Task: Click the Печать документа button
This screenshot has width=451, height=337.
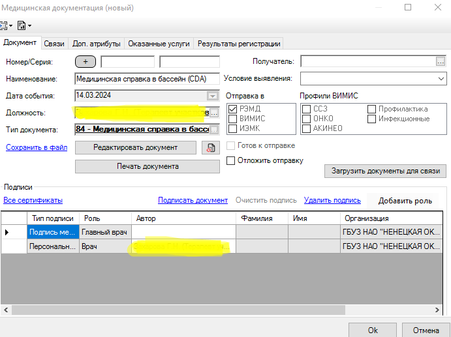Action: point(148,166)
